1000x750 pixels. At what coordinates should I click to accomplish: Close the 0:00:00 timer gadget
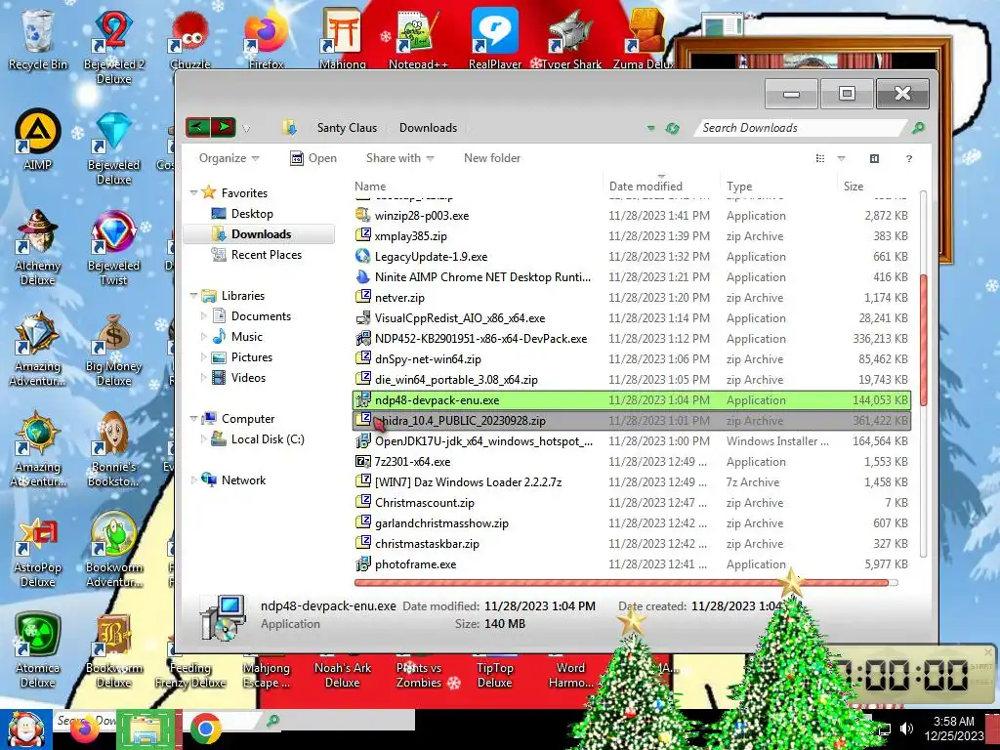[988, 651]
